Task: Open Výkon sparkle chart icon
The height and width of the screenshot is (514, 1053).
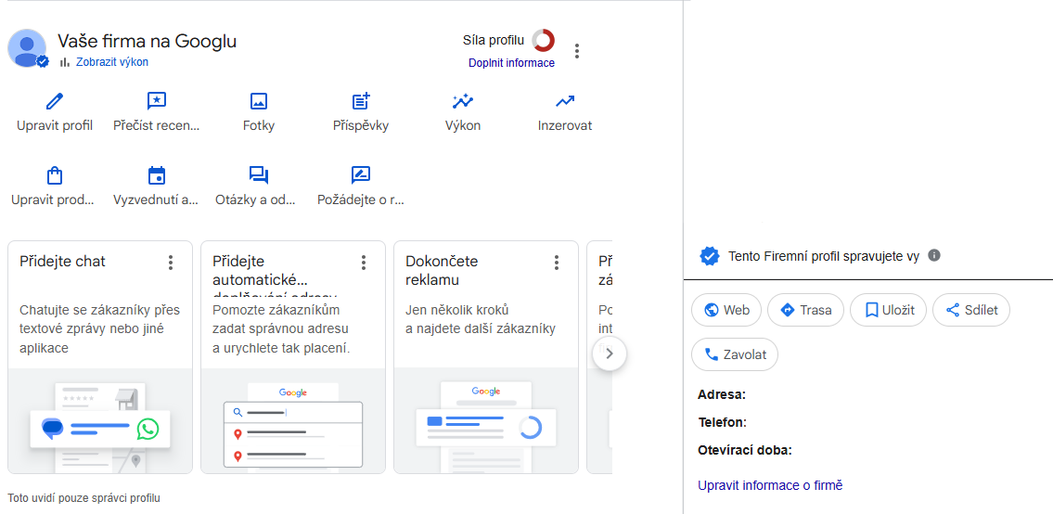Action: (463, 101)
